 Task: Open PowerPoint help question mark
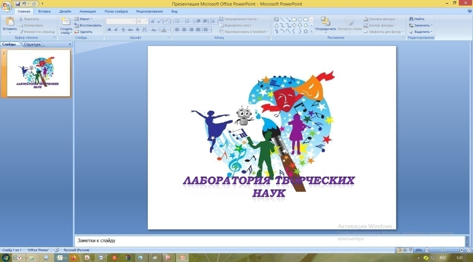pos(470,11)
